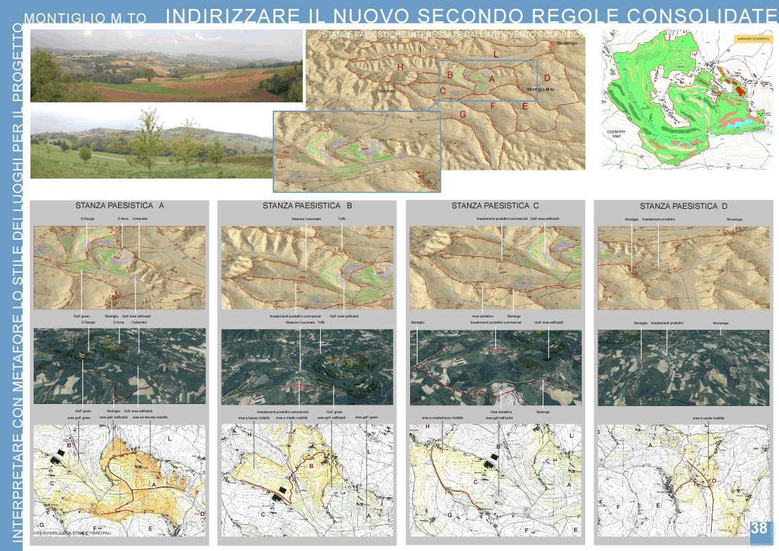
Task: Open Stanza B topographic visibility map
Action: click(x=307, y=480)
